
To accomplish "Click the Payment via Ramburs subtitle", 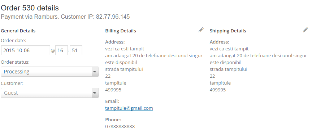I will (x=65, y=17).
